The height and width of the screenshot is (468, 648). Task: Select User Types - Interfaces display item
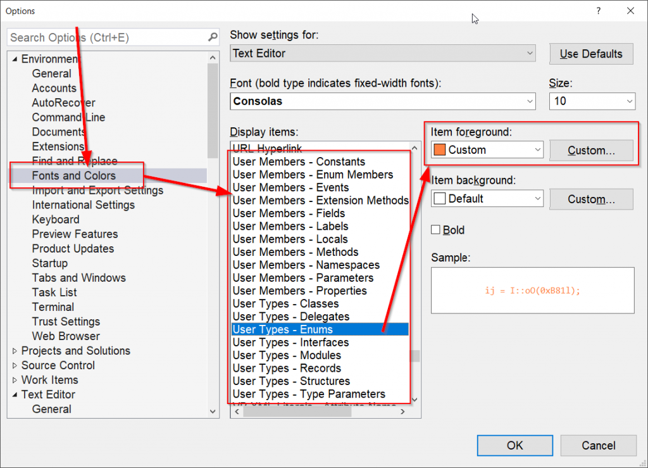click(x=290, y=343)
